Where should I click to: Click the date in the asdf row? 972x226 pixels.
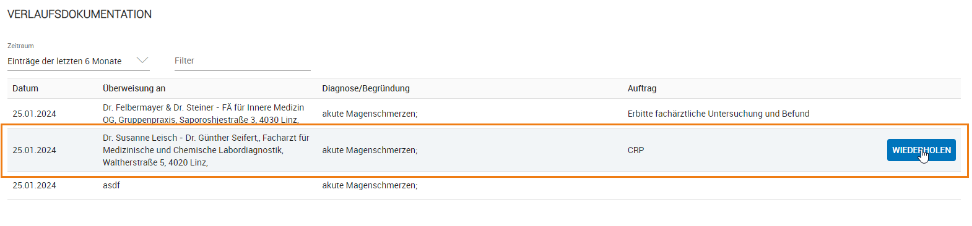pyautogui.click(x=34, y=185)
